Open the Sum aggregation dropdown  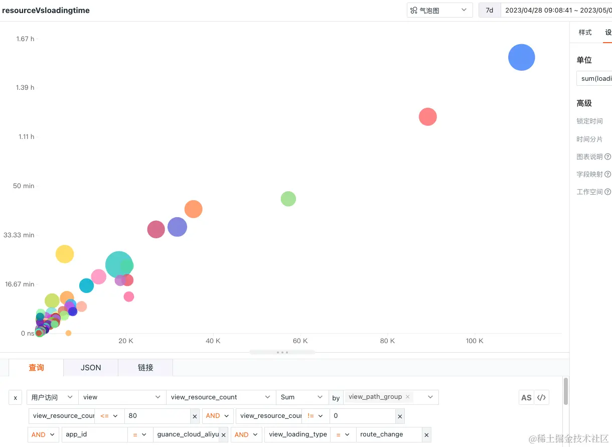pyautogui.click(x=302, y=397)
